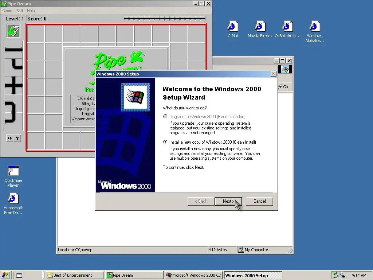Click the Start button on the taskbar

point(5,275)
